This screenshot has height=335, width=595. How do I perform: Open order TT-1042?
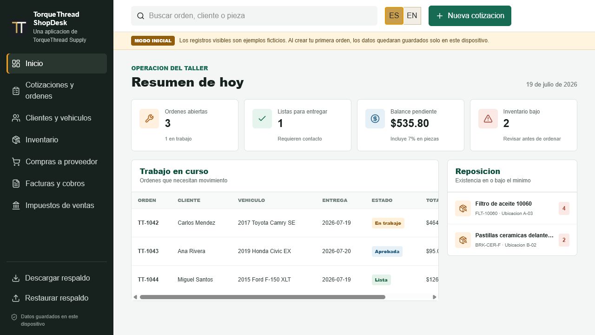pyautogui.click(x=148, y=223)
